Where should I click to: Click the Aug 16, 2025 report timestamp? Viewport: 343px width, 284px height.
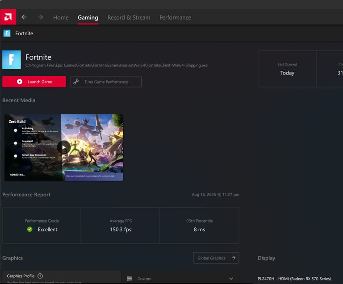click(215, 194)
